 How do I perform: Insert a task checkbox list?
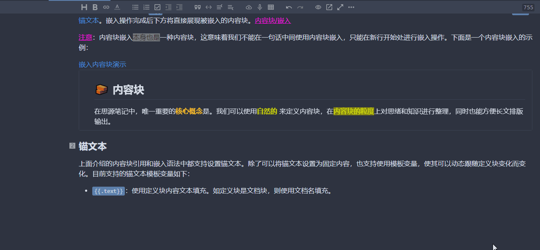coord(157,7)
